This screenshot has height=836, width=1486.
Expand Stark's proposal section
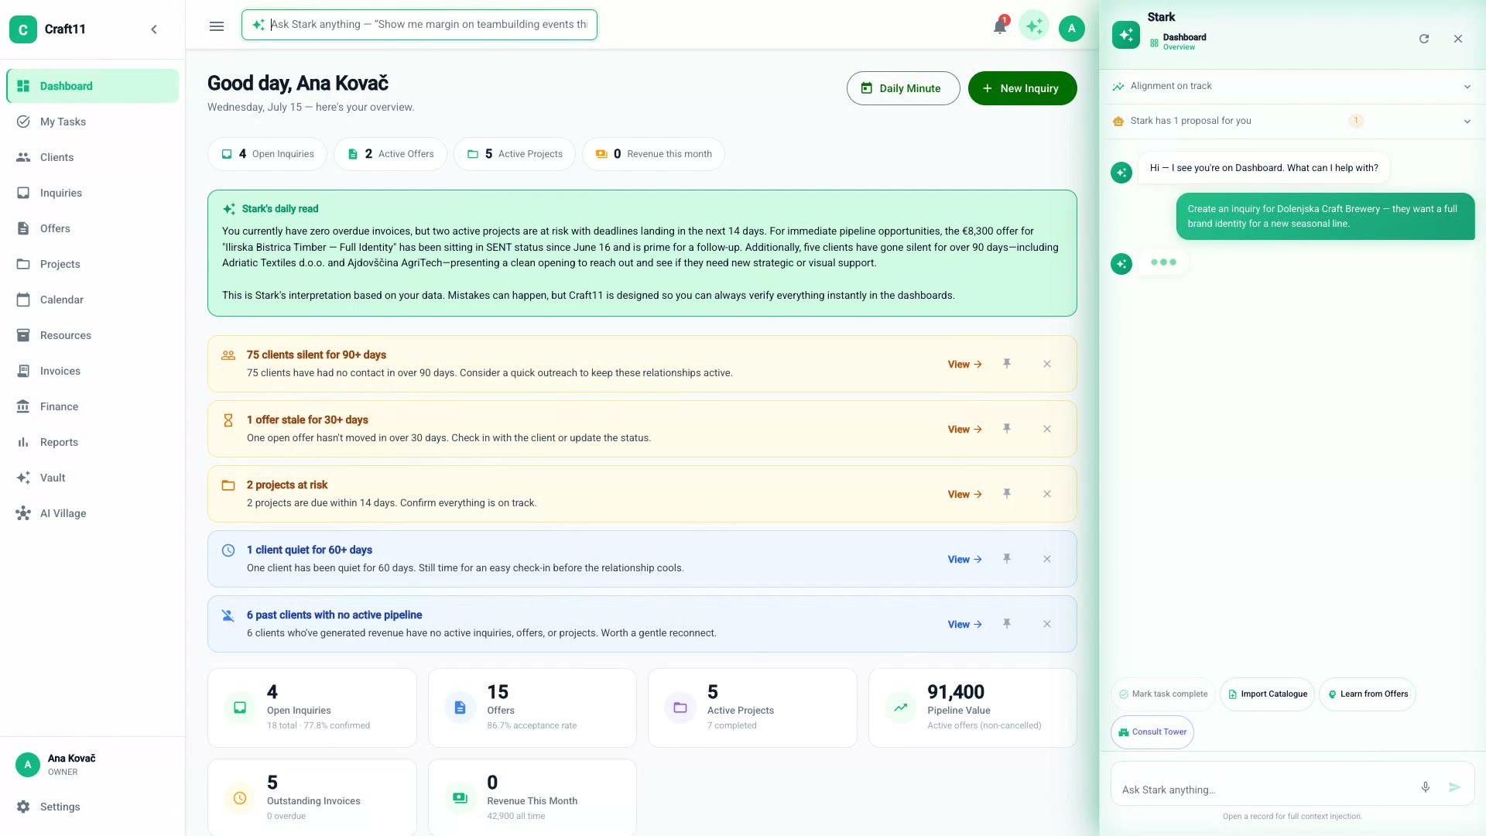(x=1292, y=122)
